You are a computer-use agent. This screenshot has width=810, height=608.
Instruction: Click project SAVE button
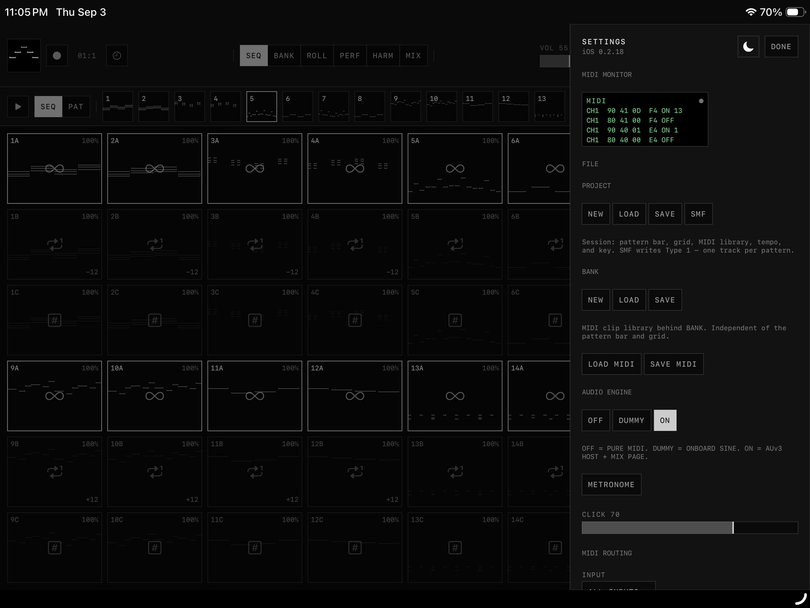(x=665, y=214)
